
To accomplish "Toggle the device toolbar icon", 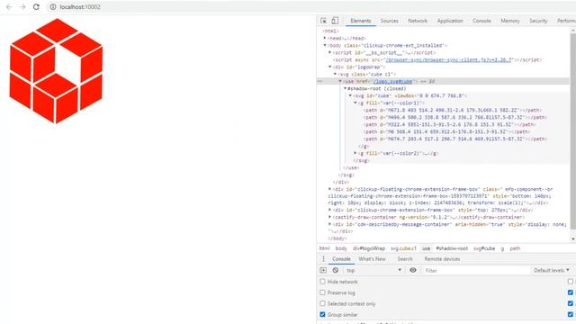I will (335, 21).
